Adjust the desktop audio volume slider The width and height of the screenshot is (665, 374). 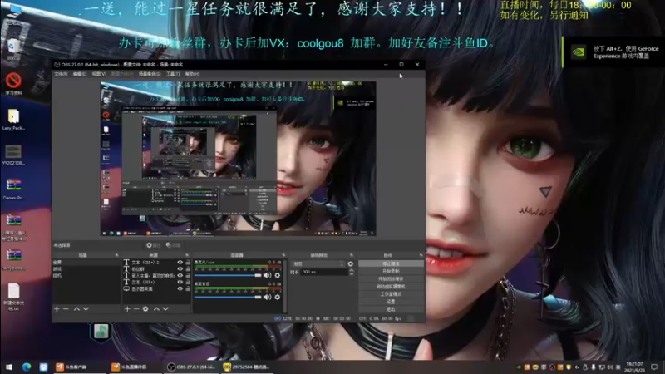[228, 298]
